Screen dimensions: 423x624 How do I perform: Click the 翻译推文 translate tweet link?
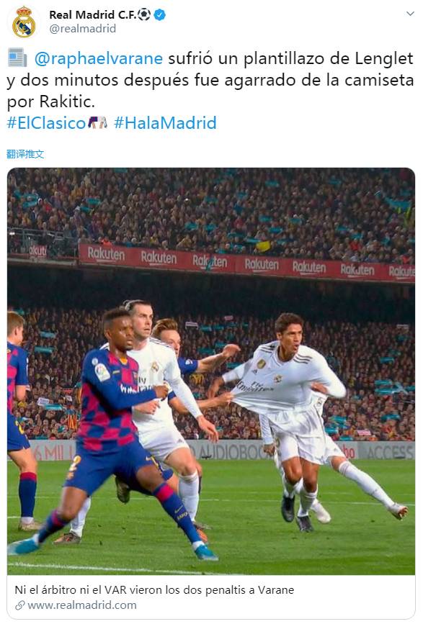[25, 154]
